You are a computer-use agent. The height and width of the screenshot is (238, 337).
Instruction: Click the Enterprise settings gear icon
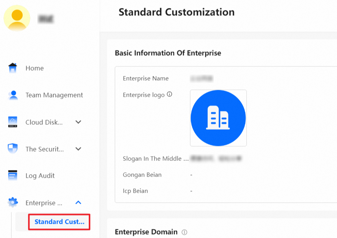[13, 202]
